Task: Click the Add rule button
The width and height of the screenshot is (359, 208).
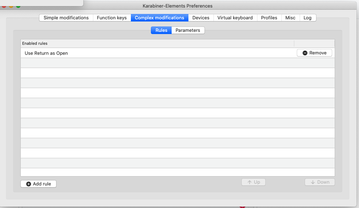Action: [39, 184]
